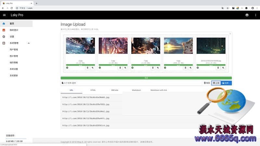Click the Lsky Pro title
Image resolution: width=260 pixels, height=146 pixels.
[17, 15]
